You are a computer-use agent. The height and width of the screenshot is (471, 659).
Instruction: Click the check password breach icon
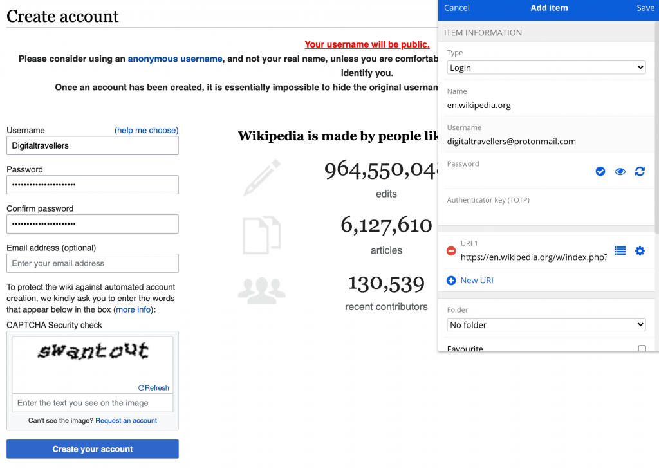tap(600, 171)
